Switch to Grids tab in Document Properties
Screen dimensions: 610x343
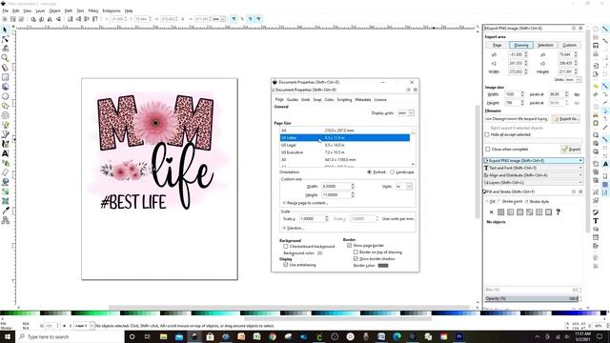pyautogui.click(x=305, y=100)
